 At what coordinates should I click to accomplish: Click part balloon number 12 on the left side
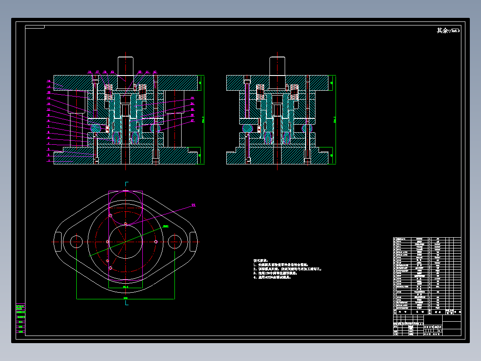coord(49,98)
